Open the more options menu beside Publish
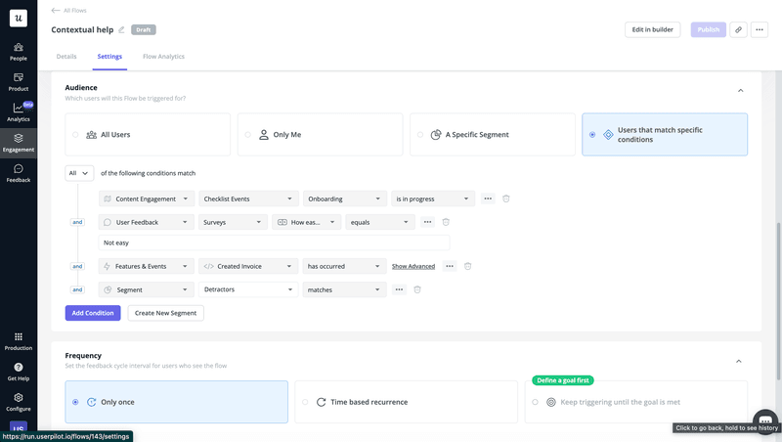The width and height of the screenshot is (782, 442). [x=760, y=30]
